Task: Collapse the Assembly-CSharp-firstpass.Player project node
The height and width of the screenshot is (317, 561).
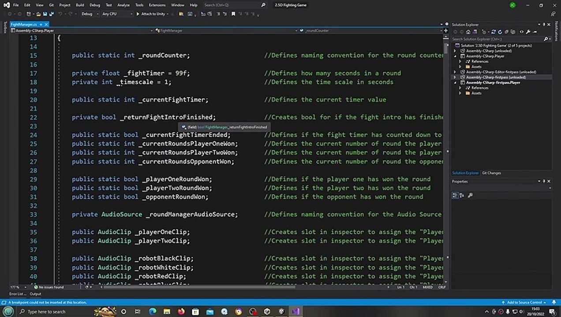Action: (455, 82)
